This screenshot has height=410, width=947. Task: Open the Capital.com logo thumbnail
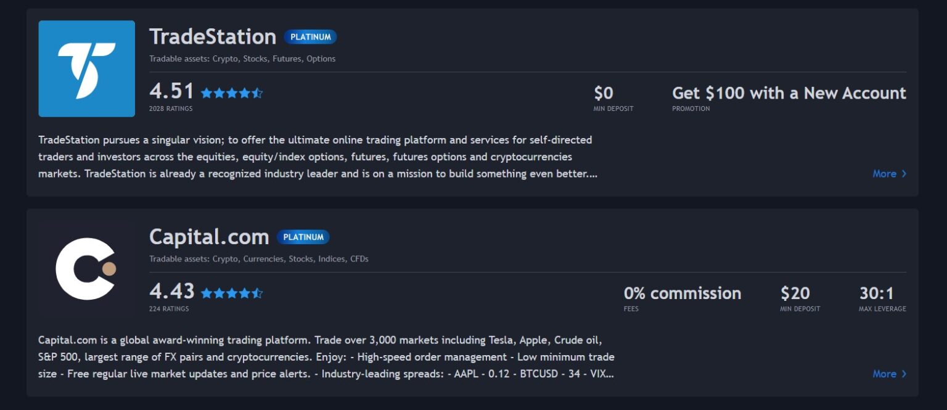point(86,269)
